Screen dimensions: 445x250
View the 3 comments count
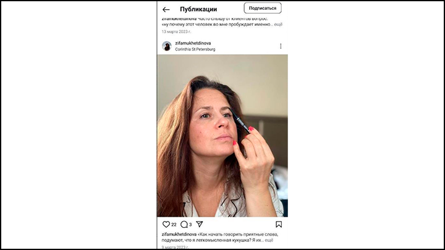click(x=190, y=225)
